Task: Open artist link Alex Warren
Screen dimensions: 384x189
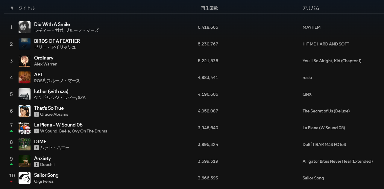Action: coord(46,64)
